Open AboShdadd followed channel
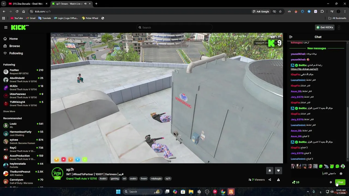 point(23,79)
